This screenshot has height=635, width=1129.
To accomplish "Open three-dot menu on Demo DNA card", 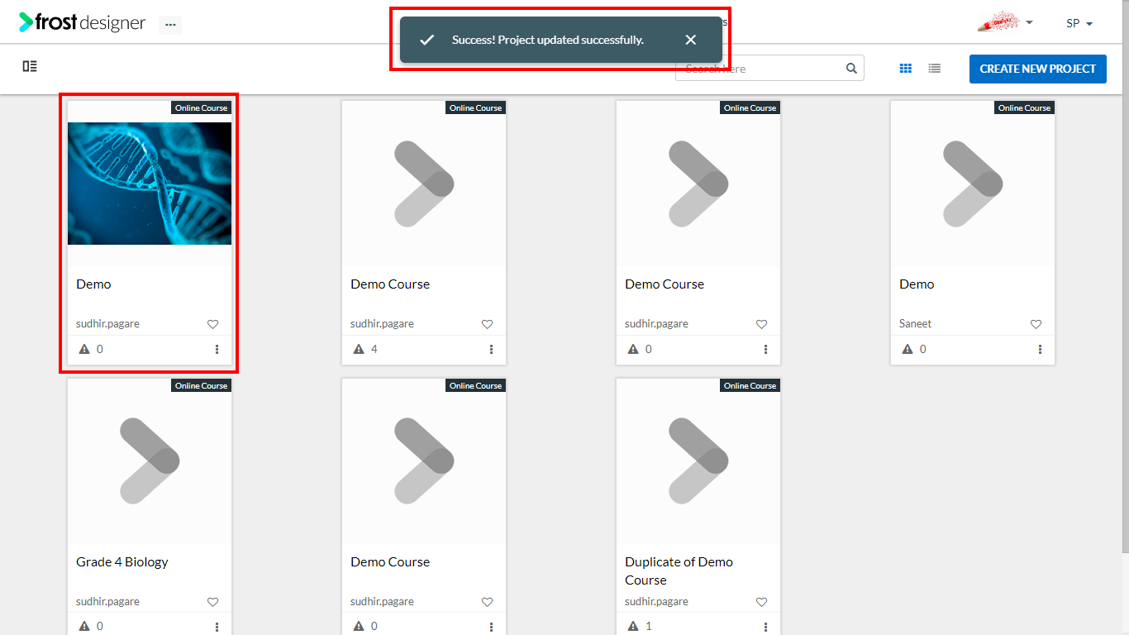I will (x=217, y=349).
